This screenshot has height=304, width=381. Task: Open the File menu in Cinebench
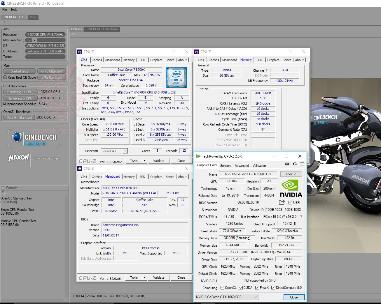(4, 9)
